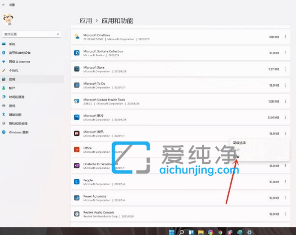Open Settings gear icon in taskbar
The image size is (296, 235).
coord(249,232)
